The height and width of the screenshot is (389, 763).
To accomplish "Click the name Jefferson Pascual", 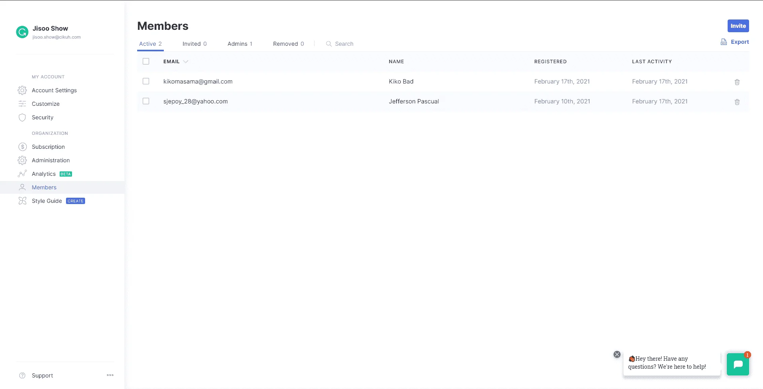I will pos(414,101).
